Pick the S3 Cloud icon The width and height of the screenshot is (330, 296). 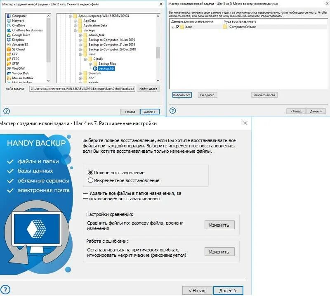click(x=9, y=49)
